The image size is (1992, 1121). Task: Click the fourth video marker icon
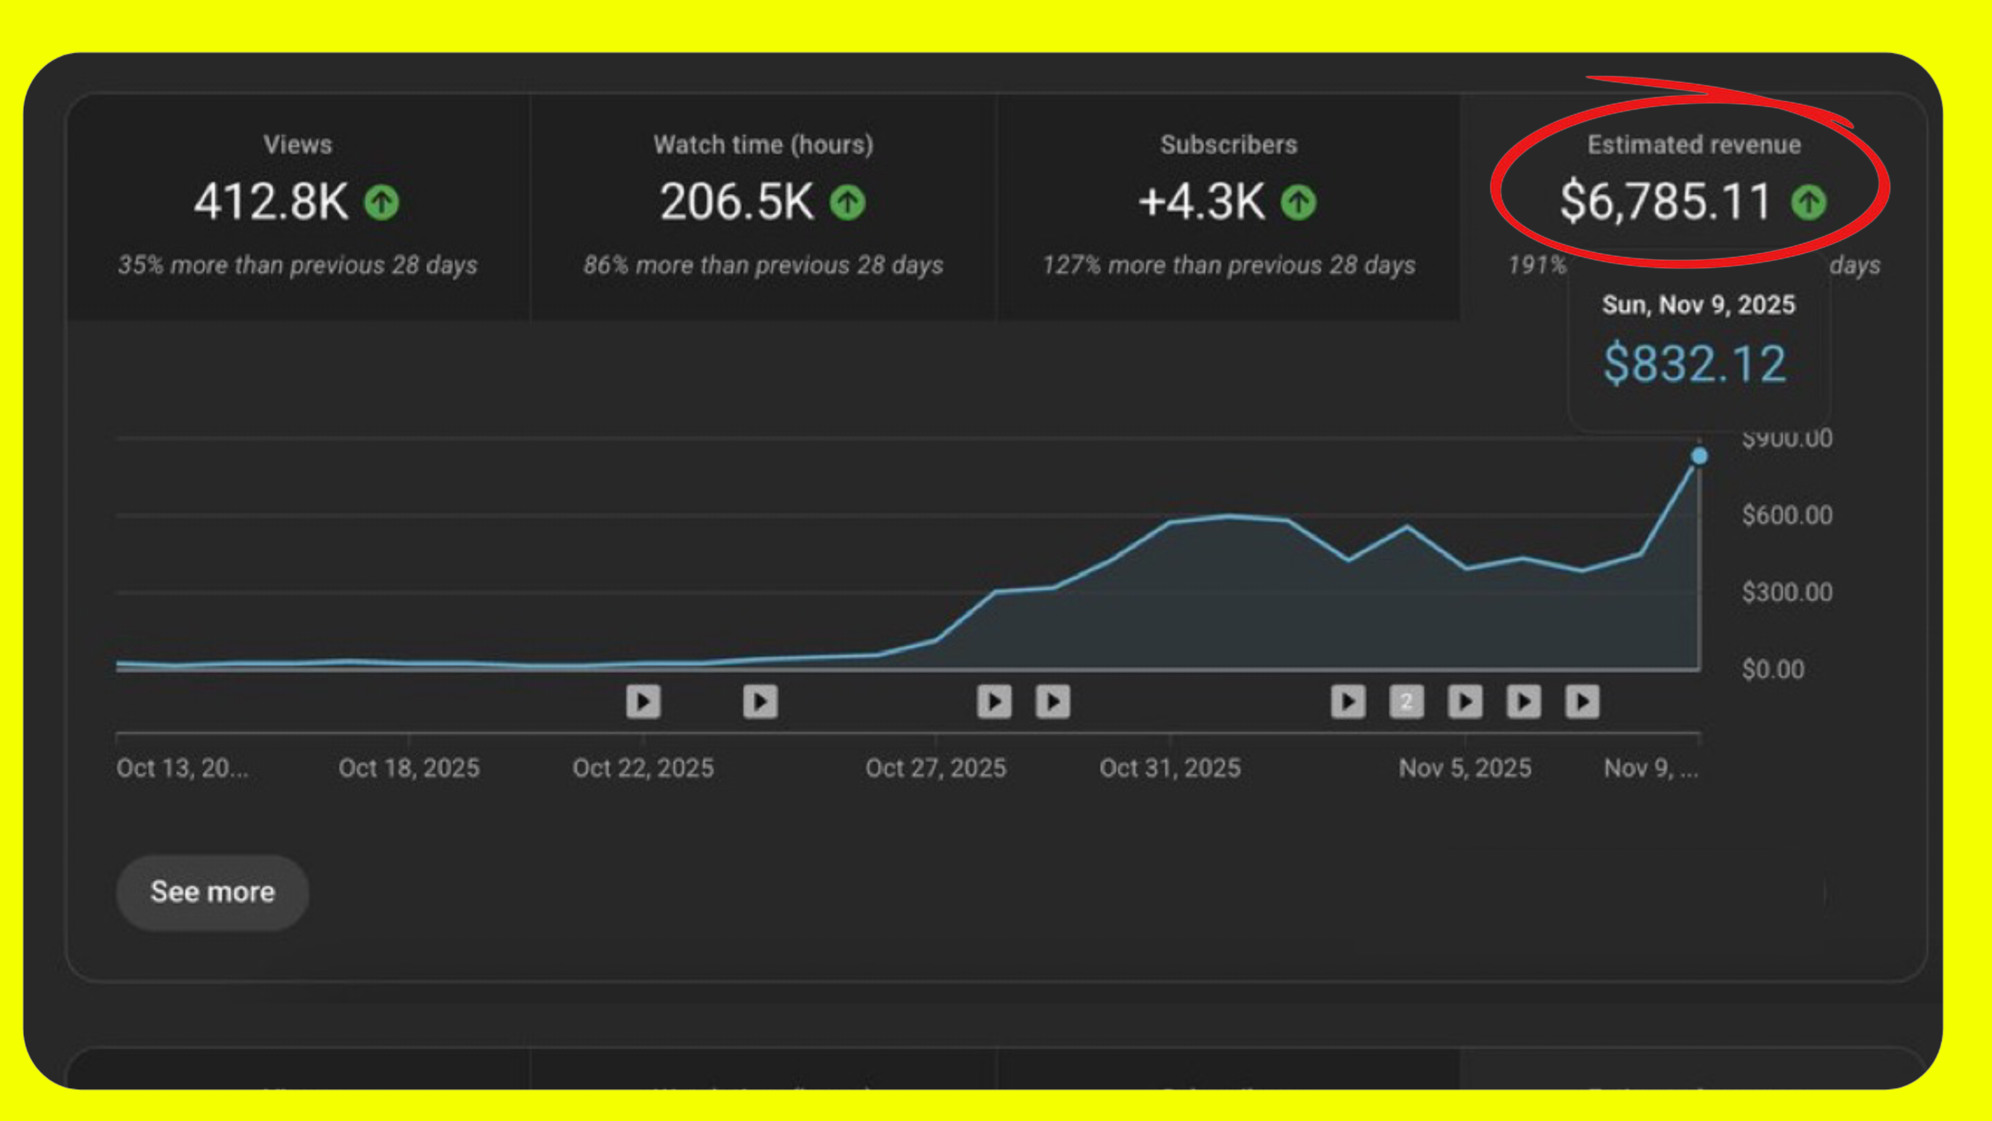coord(1052,702)
